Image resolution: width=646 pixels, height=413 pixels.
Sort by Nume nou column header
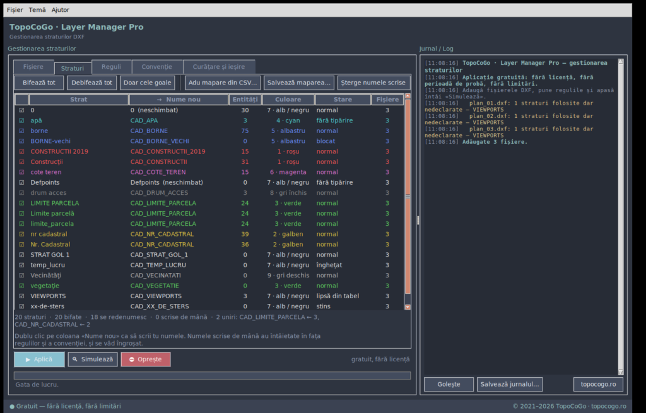[x=179, y=100]
